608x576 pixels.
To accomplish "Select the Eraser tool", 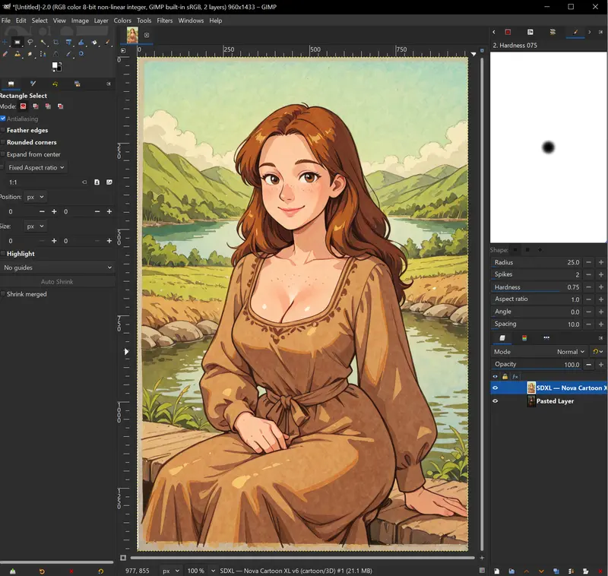I will pyautogui.click(x=5, y=54).
